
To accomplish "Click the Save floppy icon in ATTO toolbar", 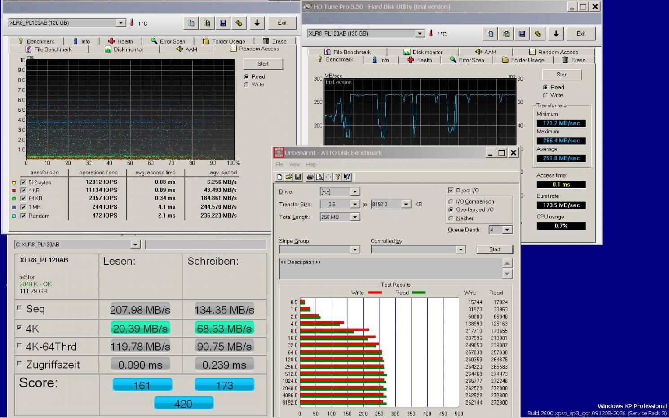I will click(297, 177).
